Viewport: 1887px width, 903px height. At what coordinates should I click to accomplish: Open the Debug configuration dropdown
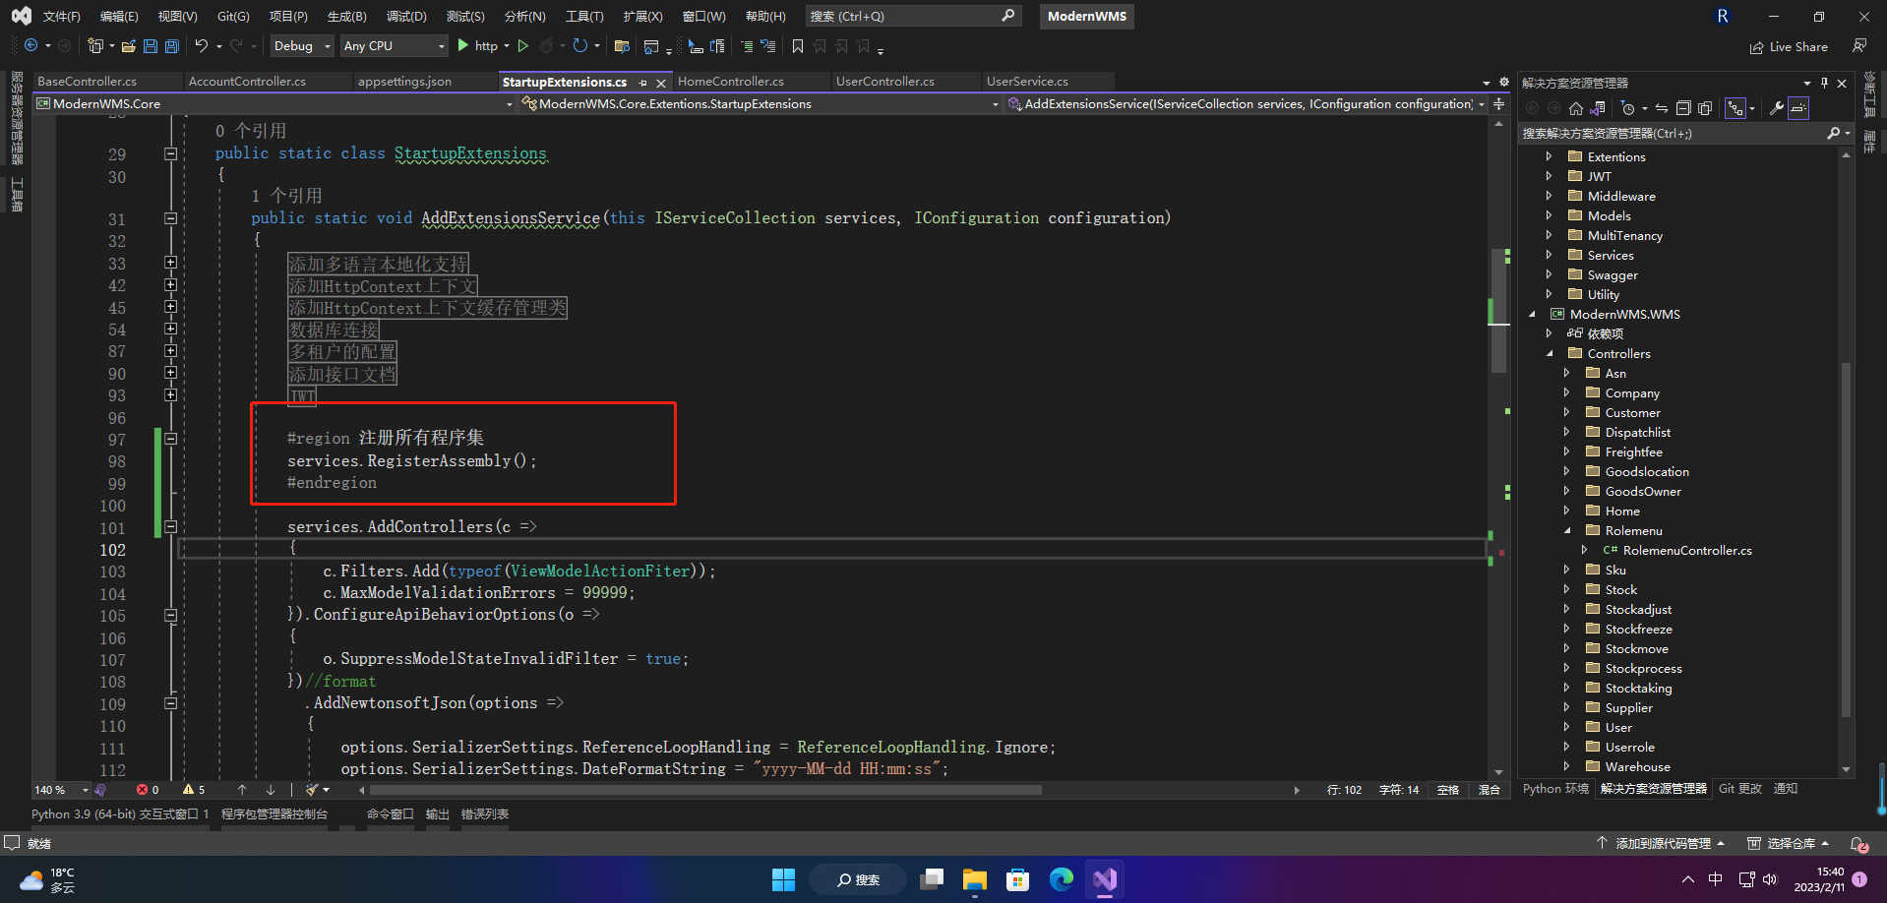tap(301, 46)
